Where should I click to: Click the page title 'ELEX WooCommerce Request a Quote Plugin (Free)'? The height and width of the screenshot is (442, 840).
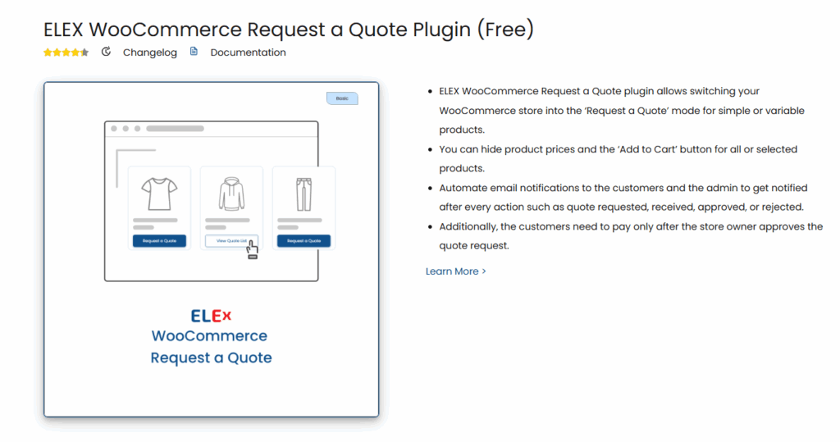point(289,30)
